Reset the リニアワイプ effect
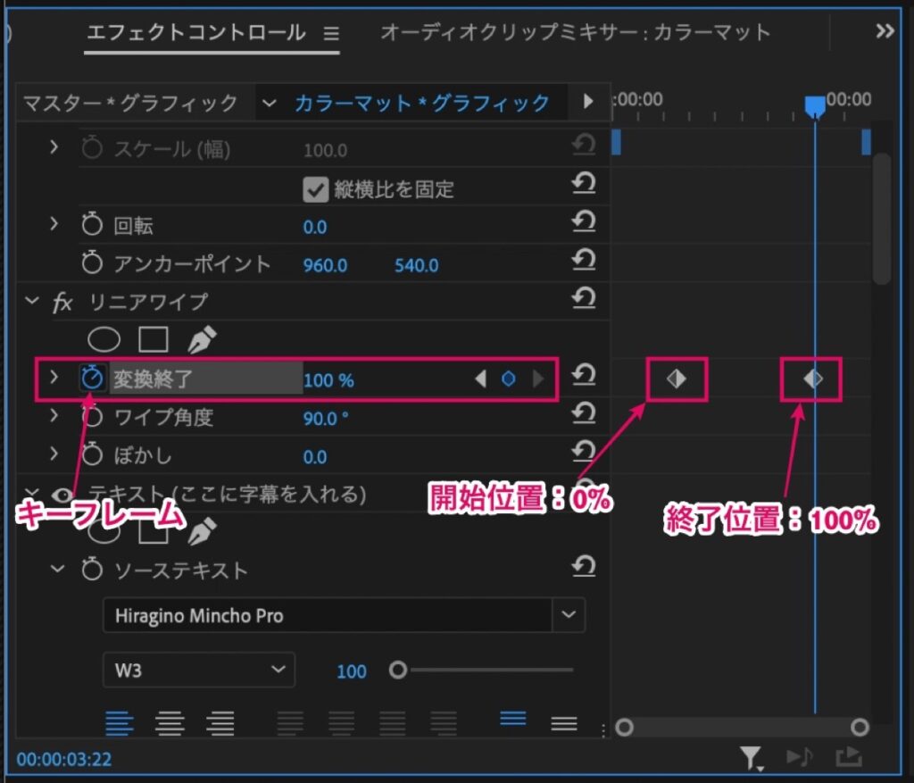The image size is (914, 783). [x=584, y=298]
